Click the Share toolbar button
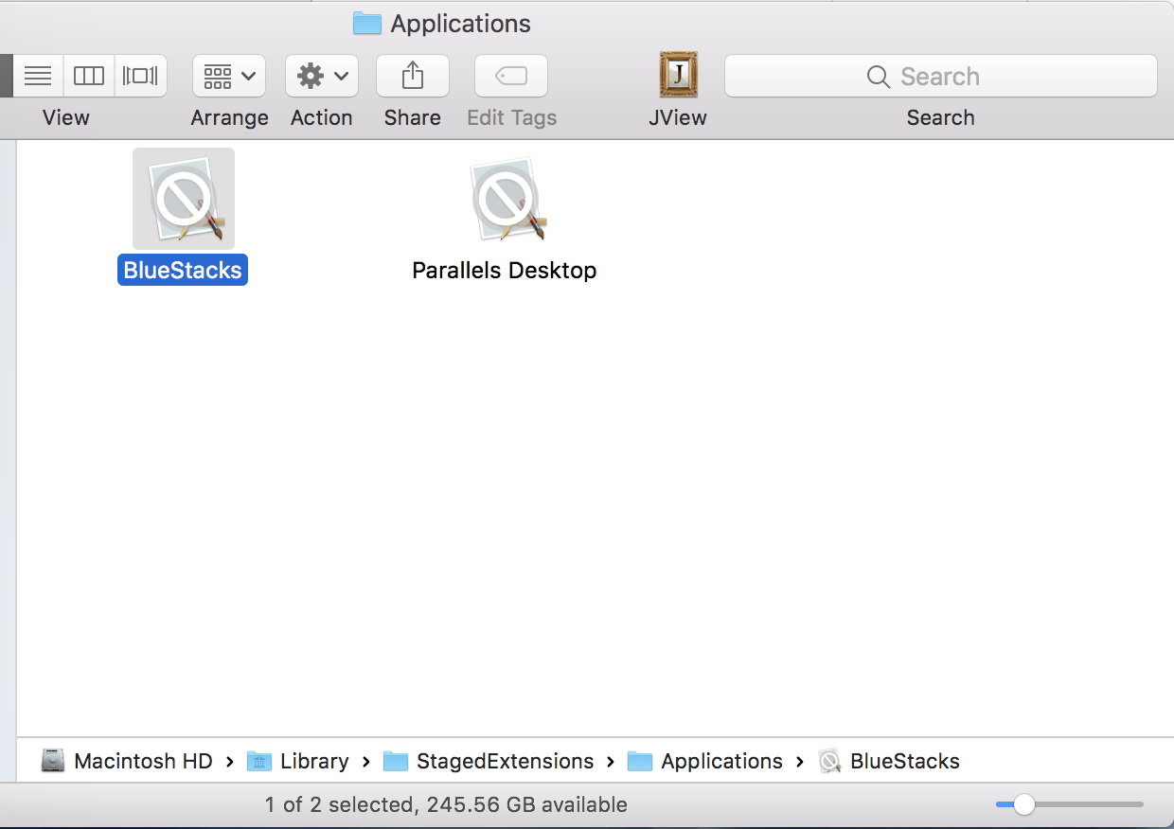This screenshot has width=1174, height=829. point(413,77)
